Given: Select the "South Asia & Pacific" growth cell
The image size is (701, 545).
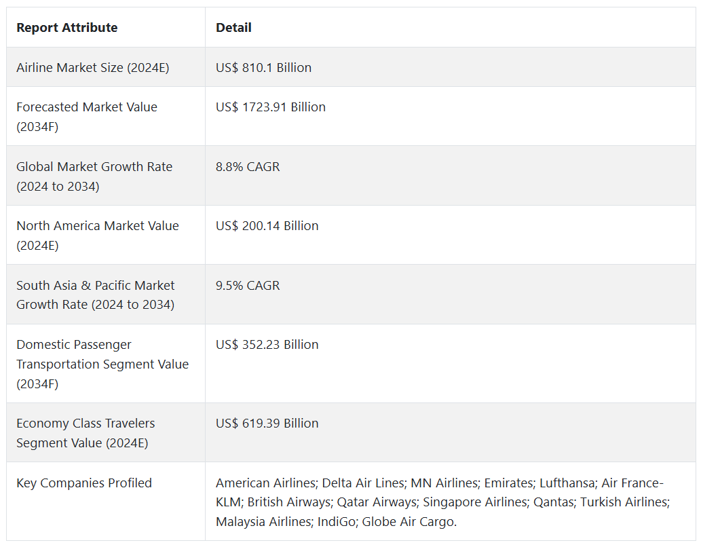Looking at the screenshot, I should 96,295.
